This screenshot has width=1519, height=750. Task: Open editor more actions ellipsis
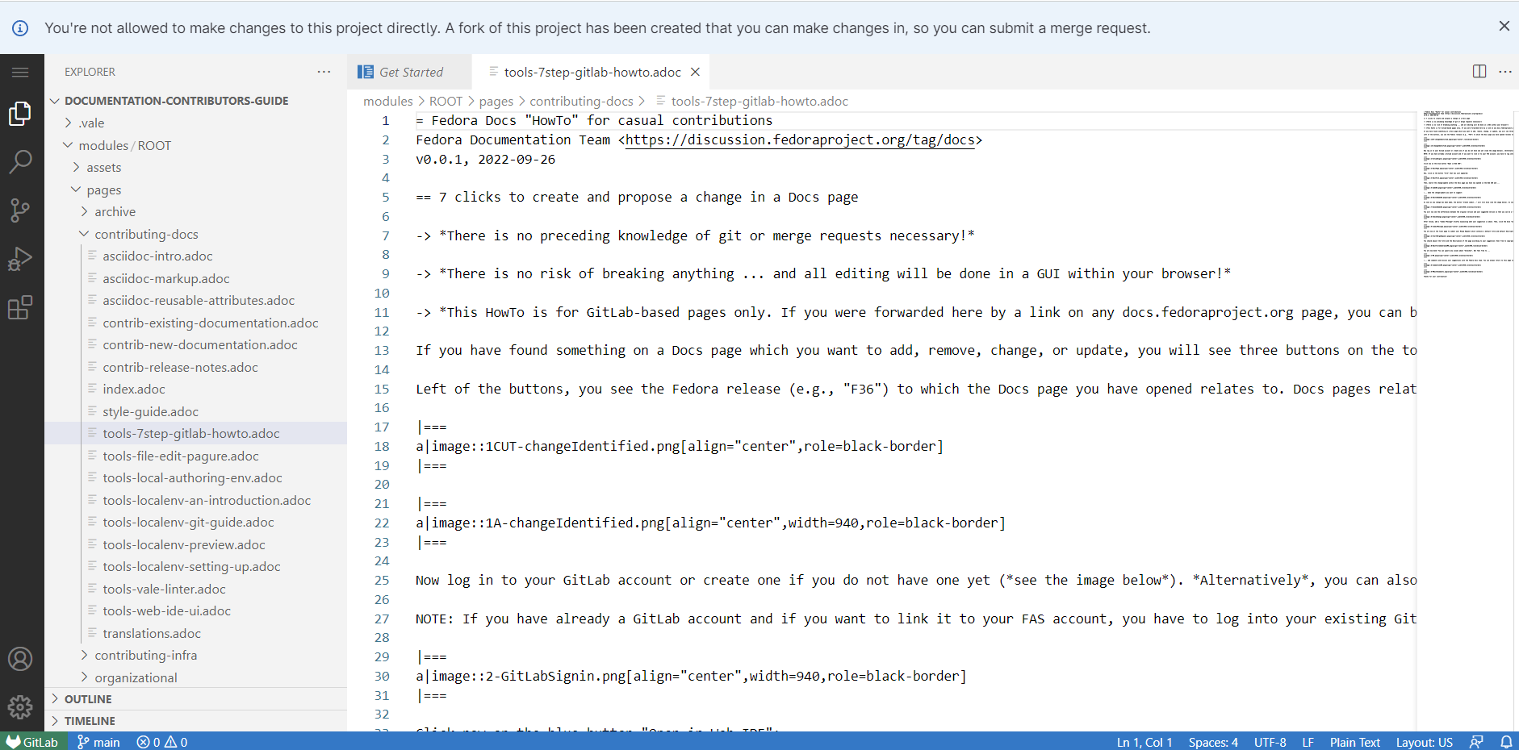tap(1505, 72)
